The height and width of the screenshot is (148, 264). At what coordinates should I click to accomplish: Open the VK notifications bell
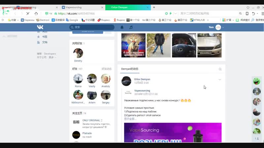point(122,27)
